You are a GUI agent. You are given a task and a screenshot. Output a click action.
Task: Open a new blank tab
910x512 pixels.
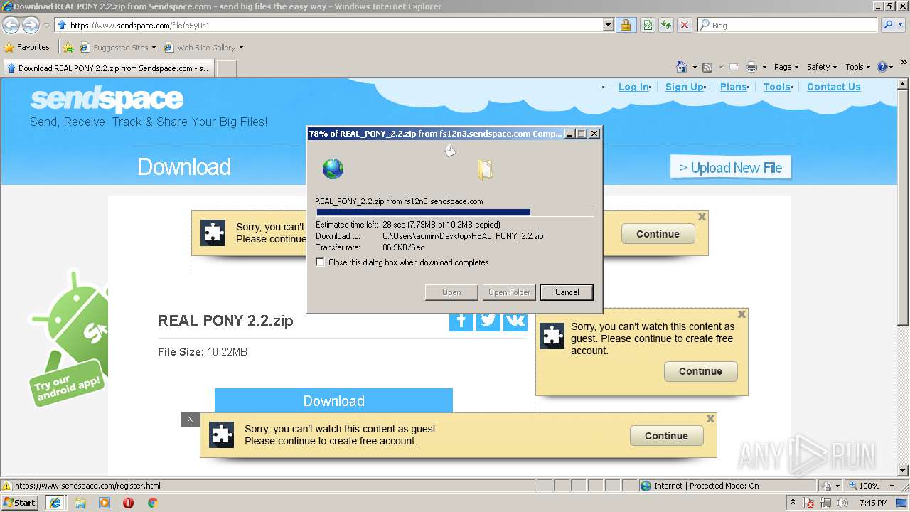[226, 68]
